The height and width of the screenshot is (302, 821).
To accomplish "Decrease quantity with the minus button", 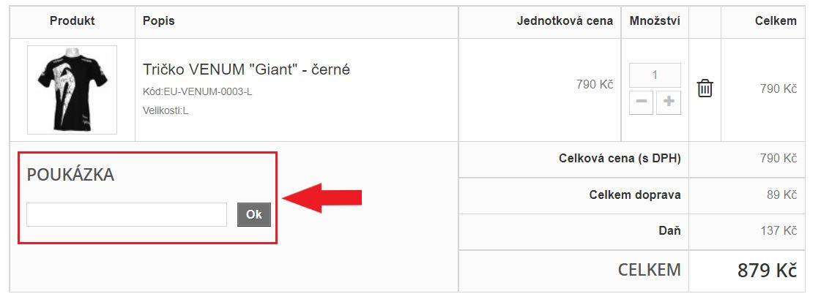I will click(641, 102).
